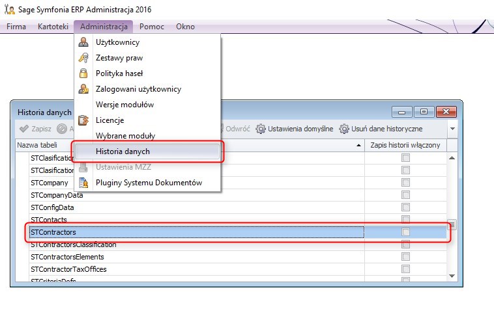
Task: Select the STCompanyData row
Action: [x=237, y=195]
